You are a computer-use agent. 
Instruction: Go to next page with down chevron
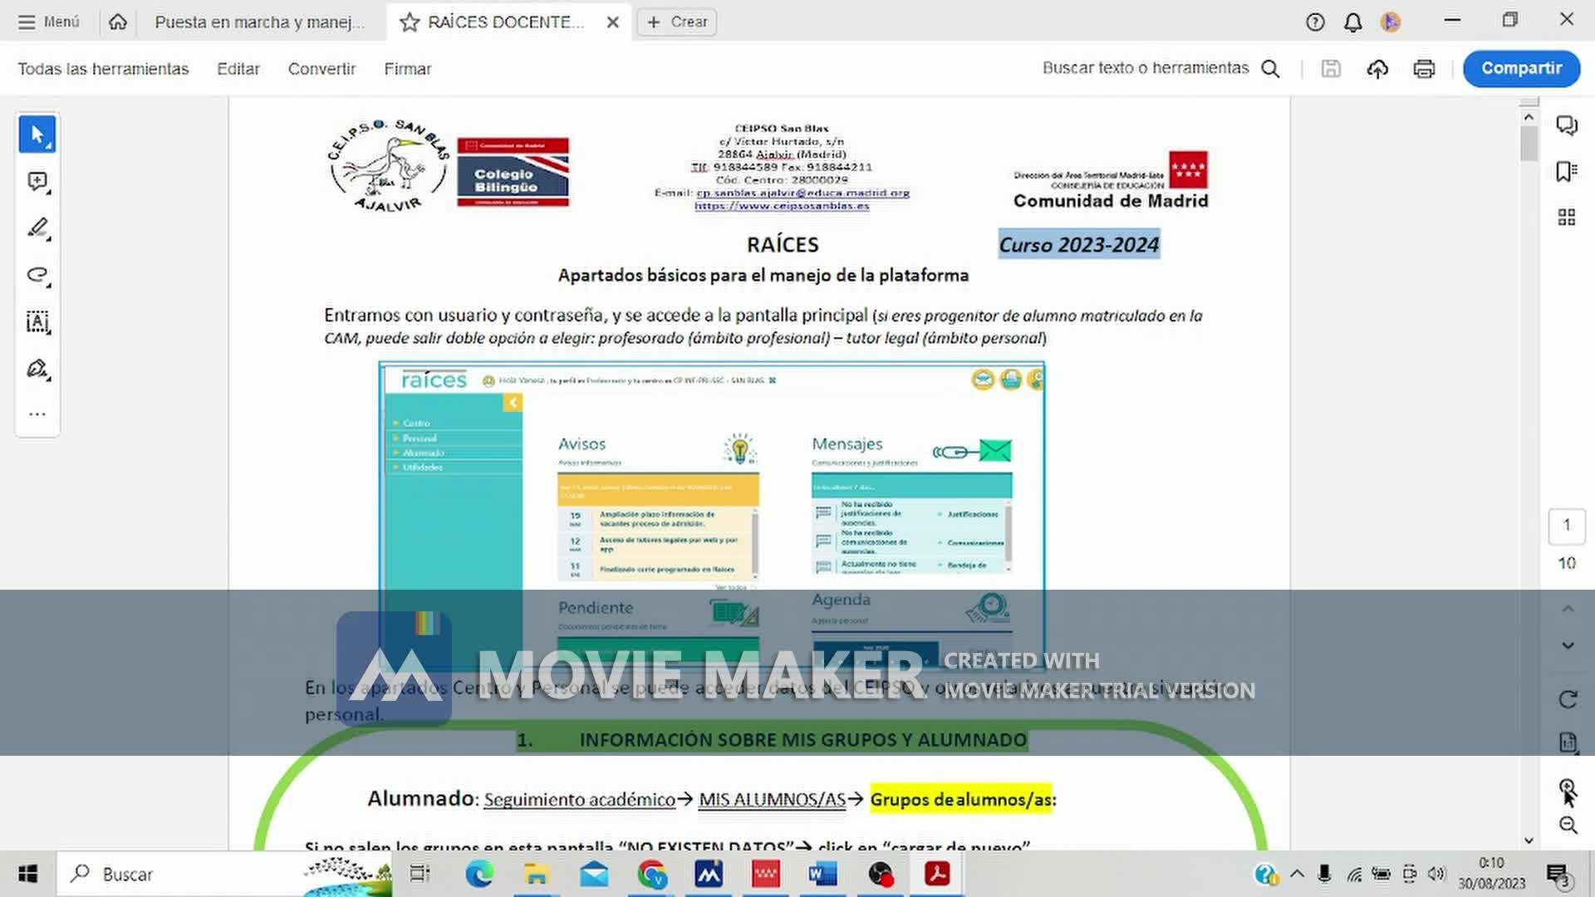[x=1568, y=645]
